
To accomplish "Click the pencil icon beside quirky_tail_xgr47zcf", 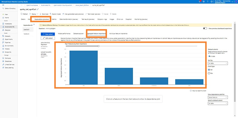I will (38, 10).
